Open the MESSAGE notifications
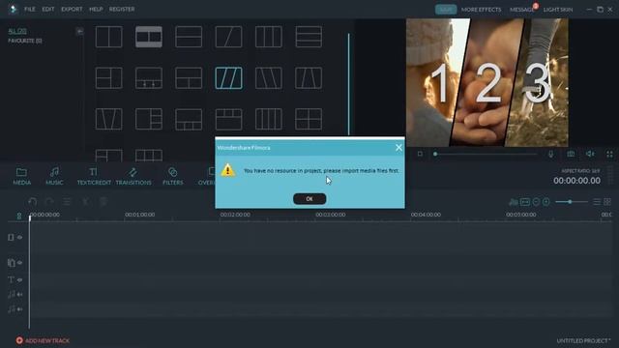The image size is (619, 348). (521, 10)
